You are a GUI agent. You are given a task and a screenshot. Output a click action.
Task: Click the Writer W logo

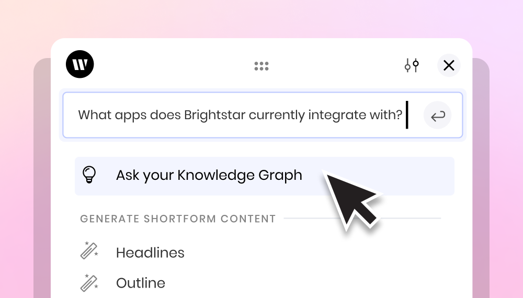pyautogui.click(x=79, y=64)
